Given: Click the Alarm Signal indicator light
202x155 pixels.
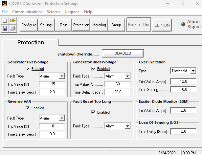Looking at the screenshot, I should click(x=183, y=24).
